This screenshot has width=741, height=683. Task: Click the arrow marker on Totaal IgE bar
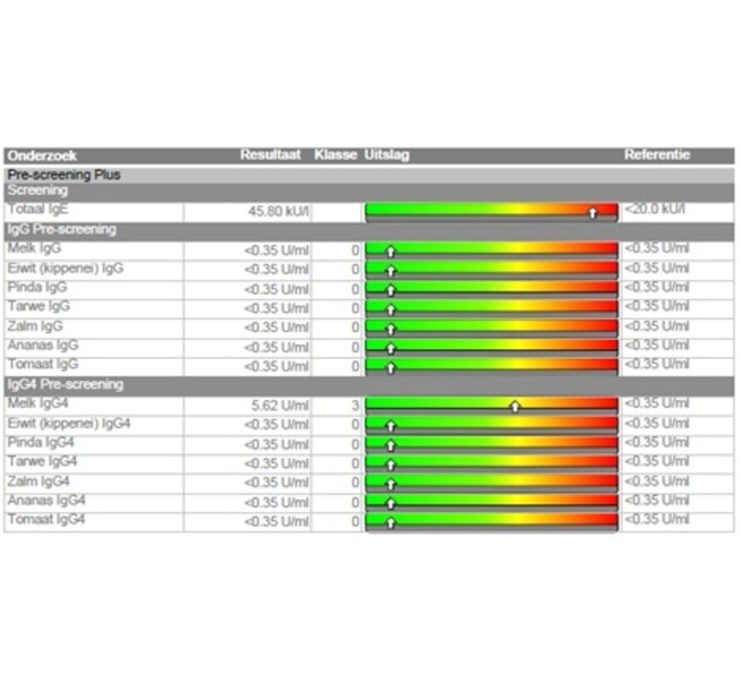[593, 212]
